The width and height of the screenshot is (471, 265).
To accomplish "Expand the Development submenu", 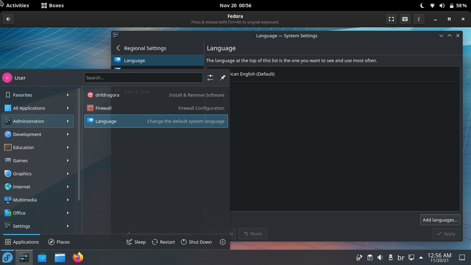I will point(38,134).
